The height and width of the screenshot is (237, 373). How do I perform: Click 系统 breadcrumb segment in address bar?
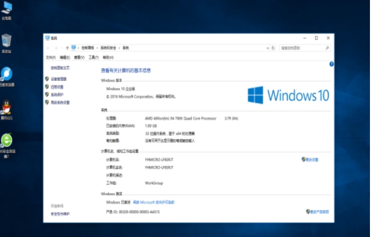[x=125, y=48]
